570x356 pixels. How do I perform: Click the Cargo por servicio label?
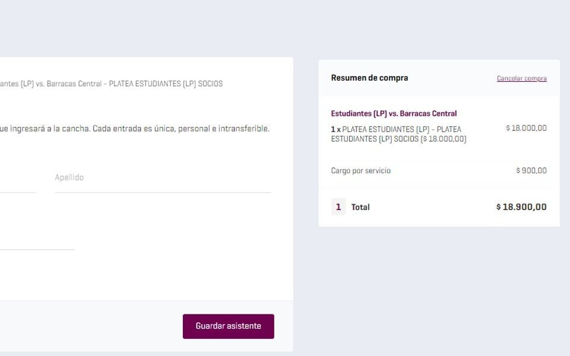[x=360, y=171]
